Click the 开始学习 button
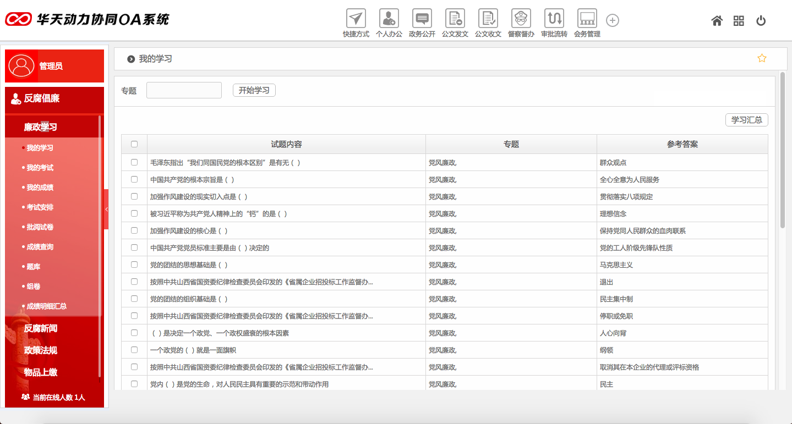The height and width of the screenshot is (424, 792). pyautogui.click(x=254, y=90)
